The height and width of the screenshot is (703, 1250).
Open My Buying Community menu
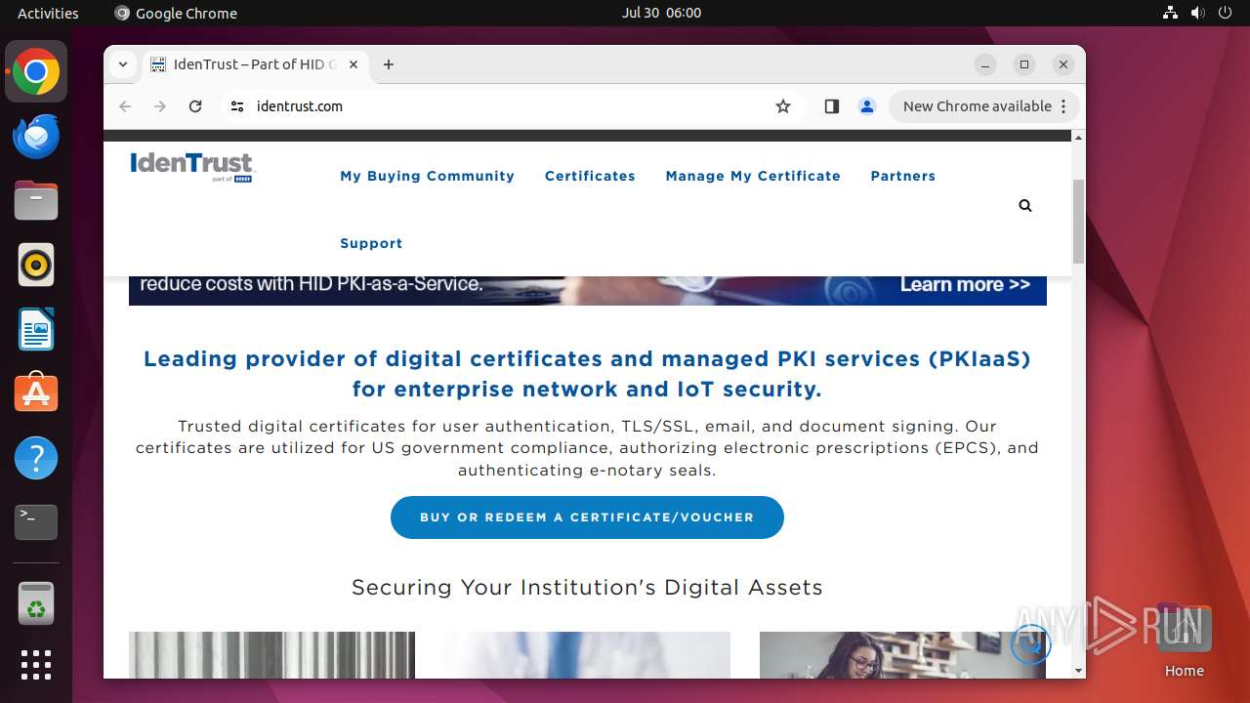pos(427,176)
